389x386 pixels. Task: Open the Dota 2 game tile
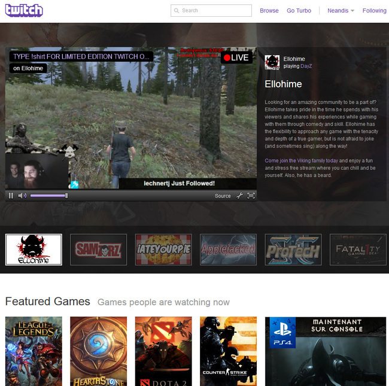click(x=163, y=351)
